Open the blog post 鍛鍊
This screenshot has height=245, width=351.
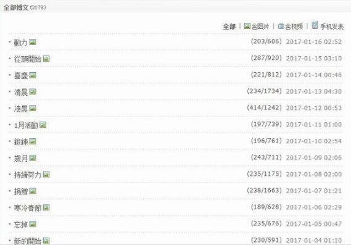click(21, 142)
